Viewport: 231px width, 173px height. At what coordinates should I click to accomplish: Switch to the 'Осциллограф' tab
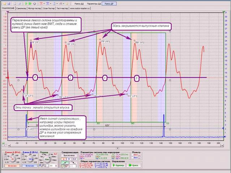[8, 8]
